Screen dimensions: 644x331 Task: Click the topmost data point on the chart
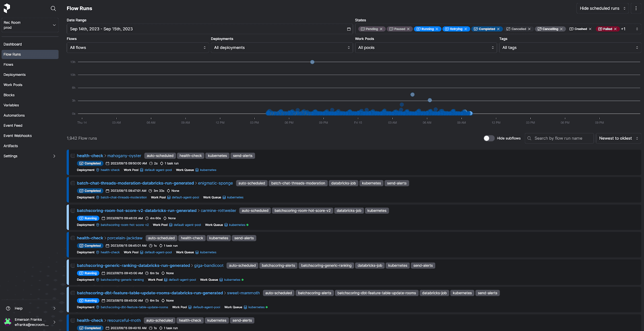tap(312, 62)
